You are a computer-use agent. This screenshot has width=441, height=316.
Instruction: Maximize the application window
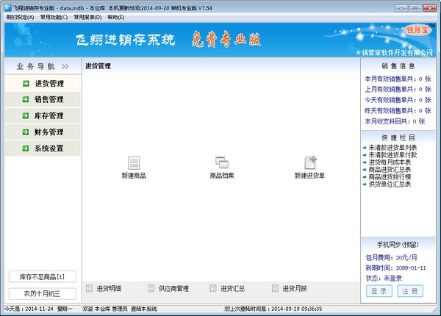coord(415,8)
